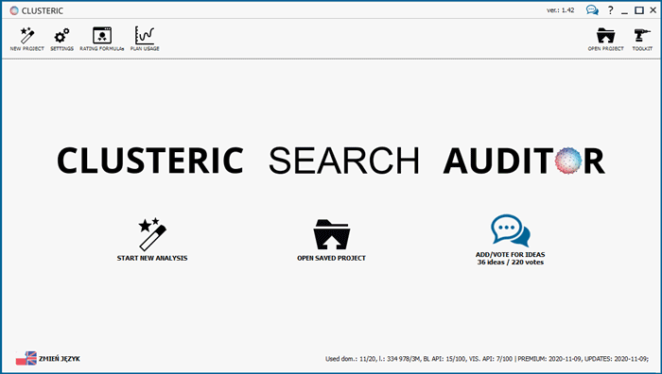The image size is (662, 374).
Task: Click the ZMIEŃ JĘZYK label
Action: (60, 359)
